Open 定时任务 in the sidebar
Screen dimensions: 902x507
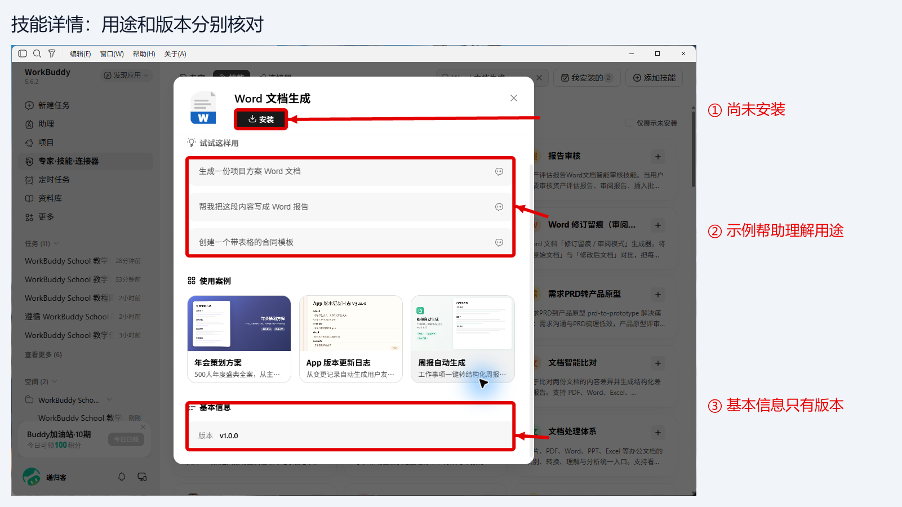(x=85, y=180)
